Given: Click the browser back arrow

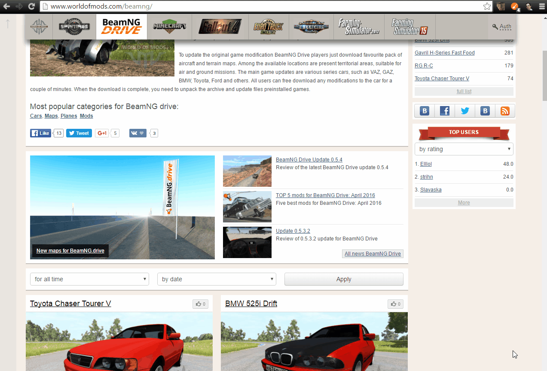Looking at the screenshot, I should pyautogui.click(x=6, y=6).
